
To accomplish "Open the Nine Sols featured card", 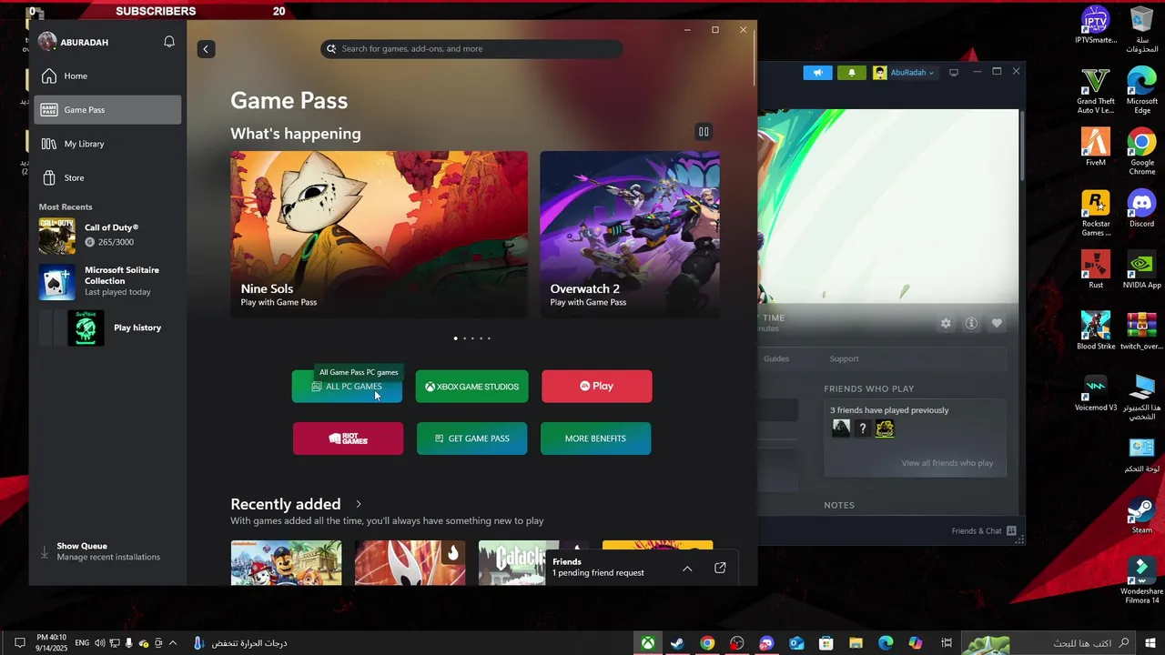I will pyautogui.click(x=379, y=234).
